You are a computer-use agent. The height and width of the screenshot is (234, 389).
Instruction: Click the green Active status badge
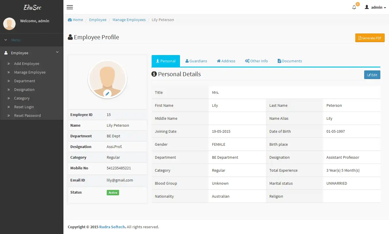[113, 192]
